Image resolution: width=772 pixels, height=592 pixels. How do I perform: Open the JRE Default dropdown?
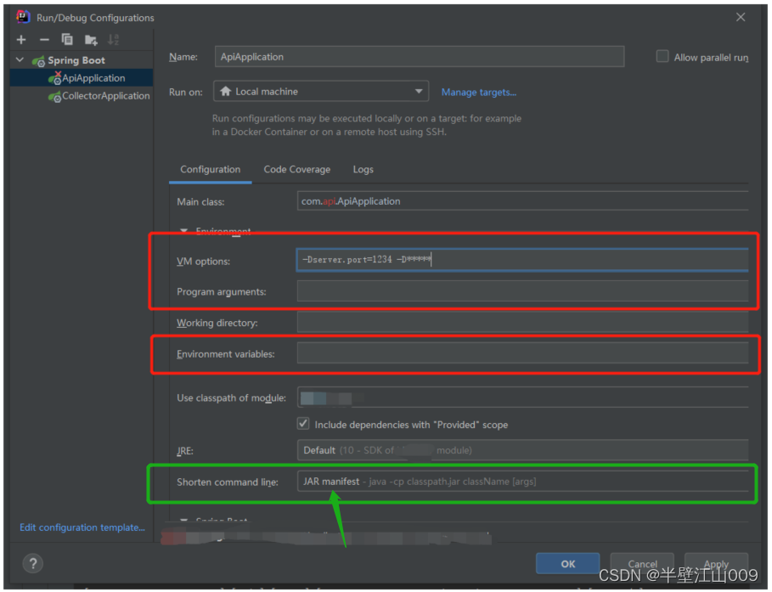523,450
